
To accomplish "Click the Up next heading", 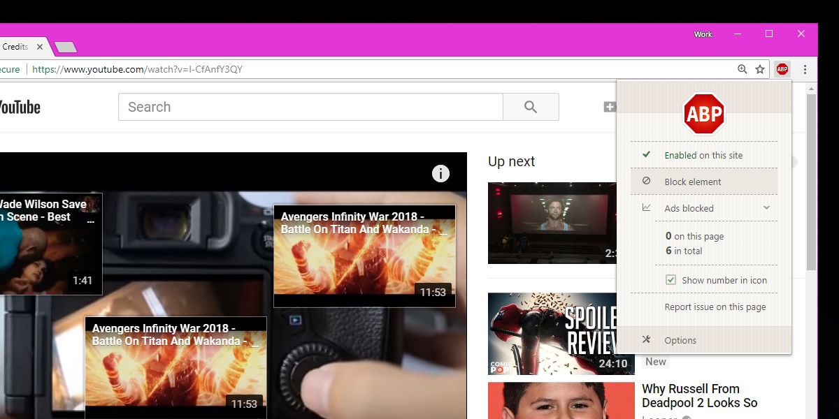I will (x=511, y=161).
